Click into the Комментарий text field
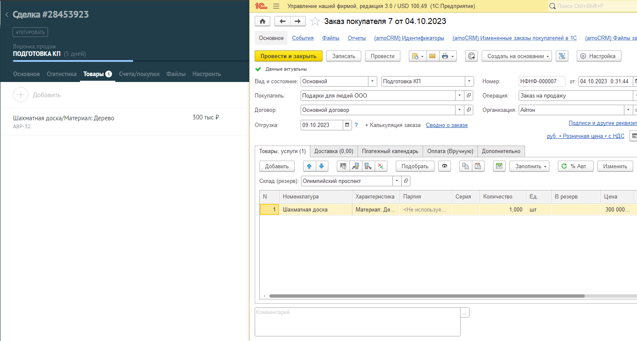The height and width of the screenshot is (341, 637). coord(357,322)
